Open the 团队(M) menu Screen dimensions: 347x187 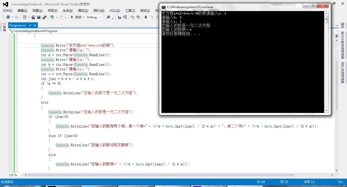[x=99, y=10]
